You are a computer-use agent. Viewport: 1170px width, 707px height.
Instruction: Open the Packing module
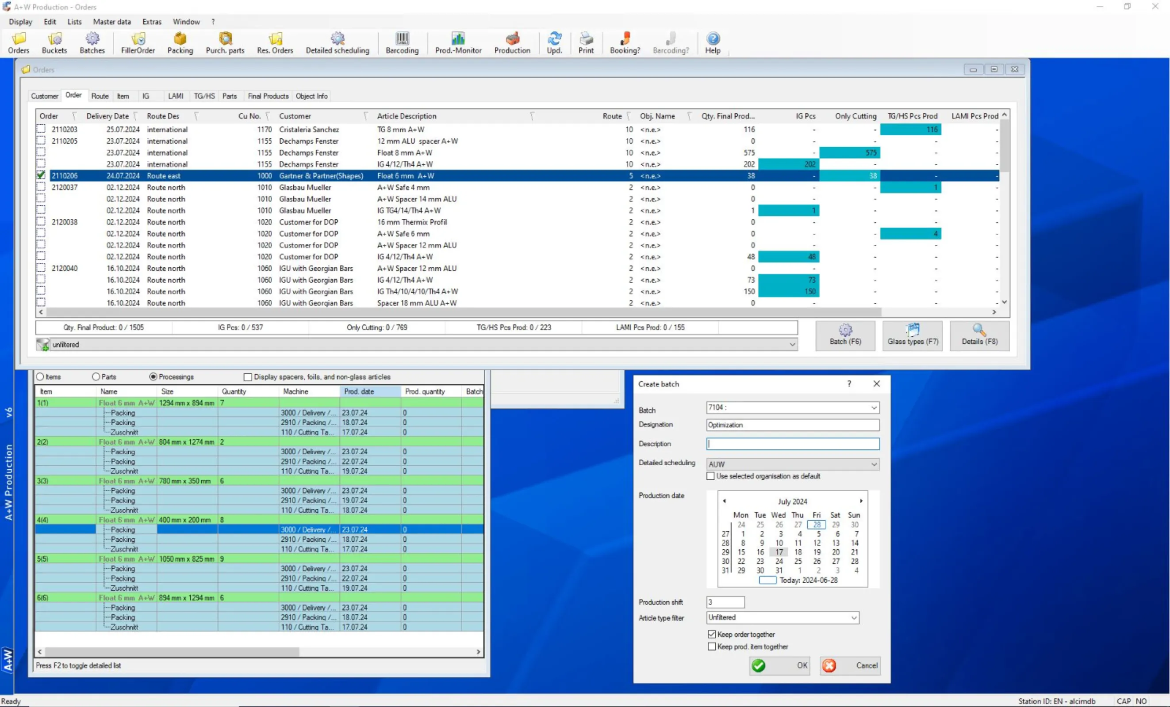pyautogui.click(x=180, y=43)
